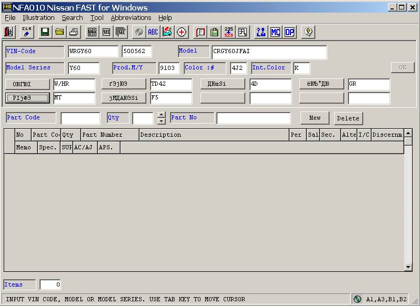Click the CLR clear eraser icon

27,32
